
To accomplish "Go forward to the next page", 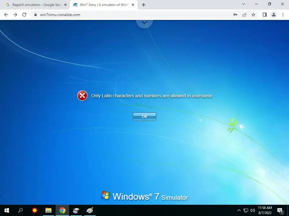I will tap(15, 15).
